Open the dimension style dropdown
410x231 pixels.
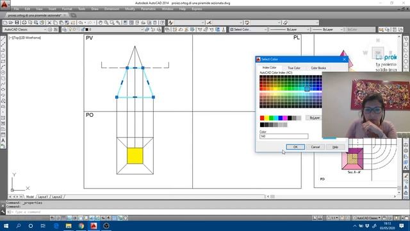click(241, 23)
